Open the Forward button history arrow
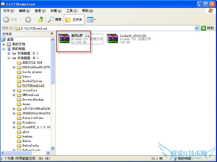Viewport: 217px width, 162px height. (x=34, y=20)
